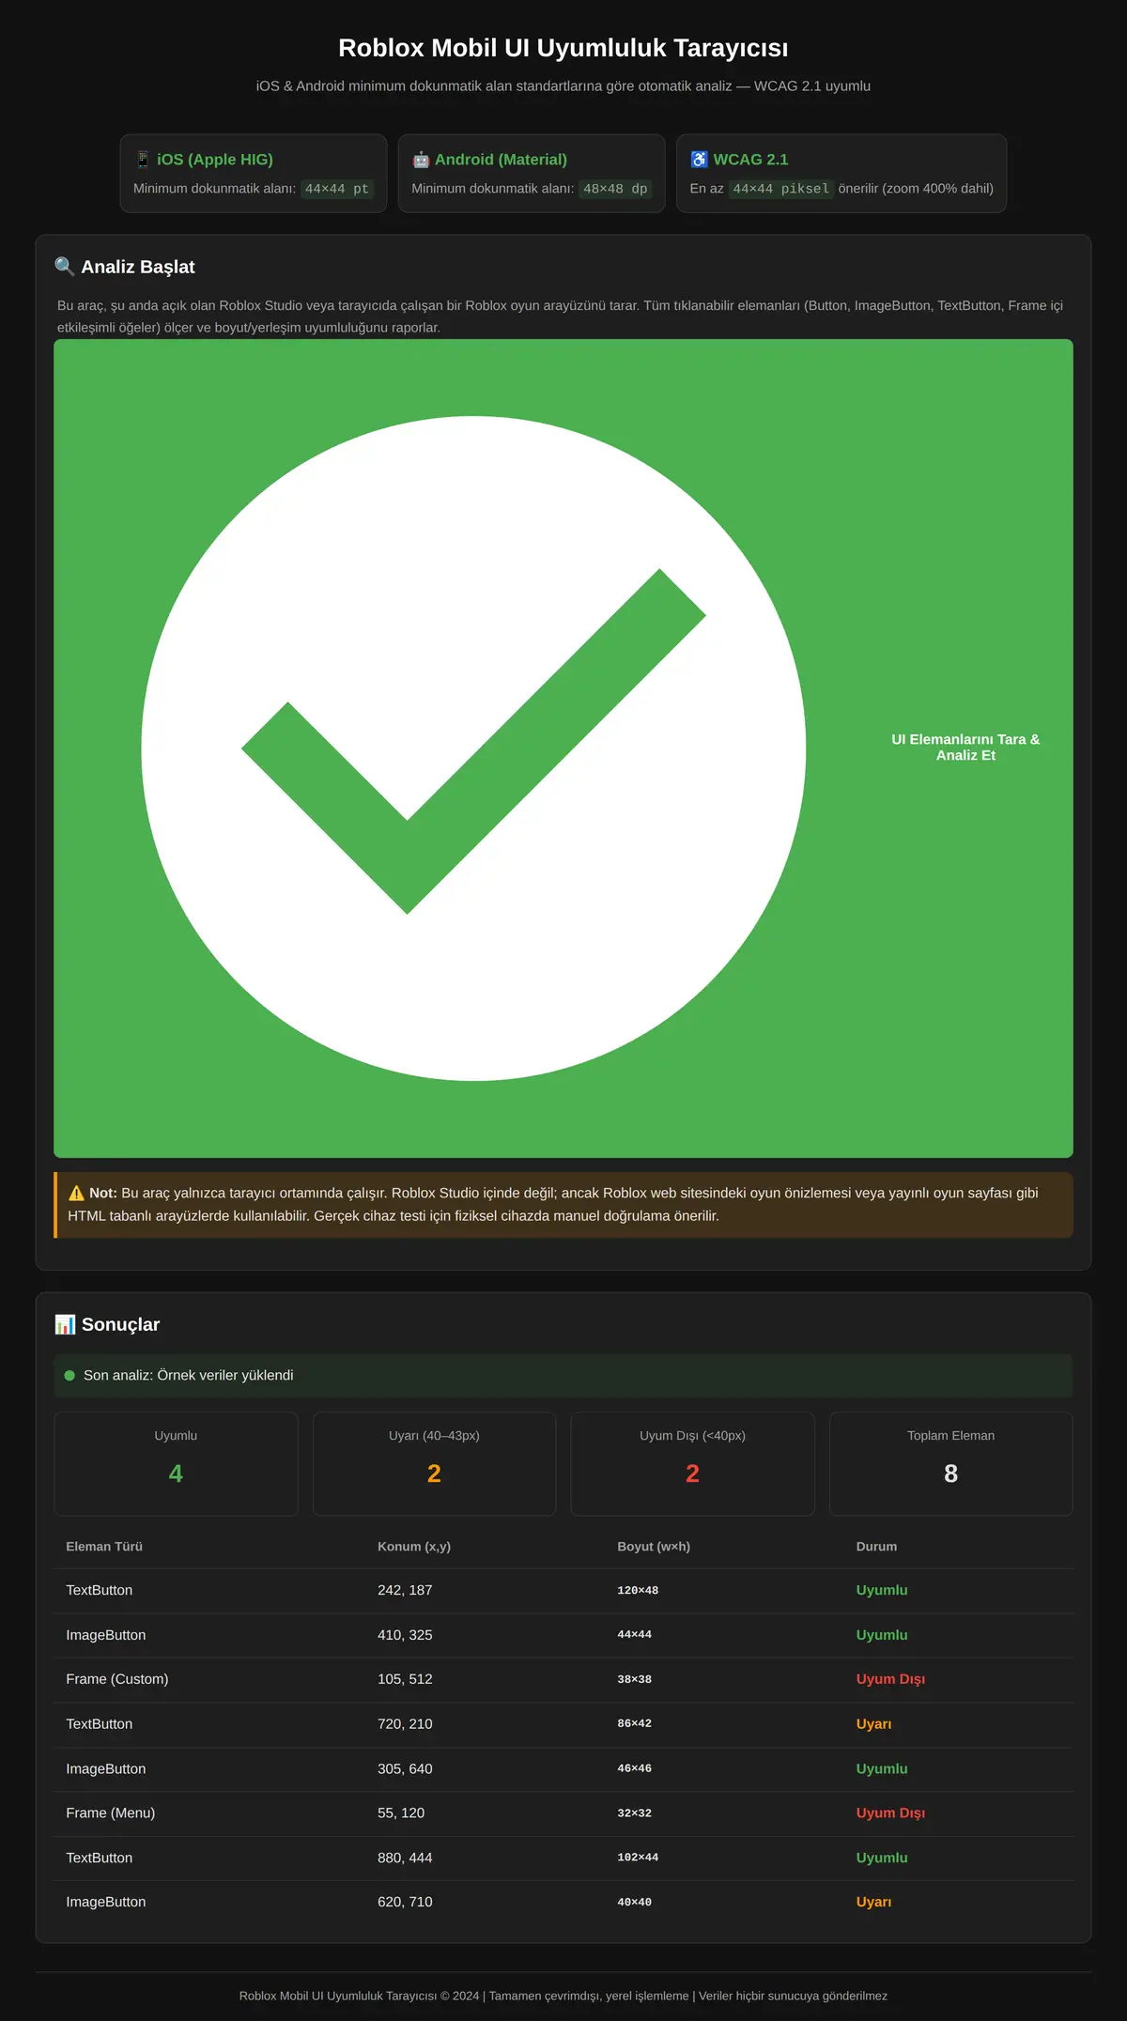Click the green status dot beside Son analiz
1127x2021 pixels.
point(69,1375)
